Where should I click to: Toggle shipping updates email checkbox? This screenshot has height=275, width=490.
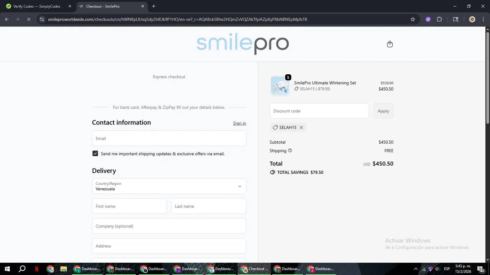95,153
